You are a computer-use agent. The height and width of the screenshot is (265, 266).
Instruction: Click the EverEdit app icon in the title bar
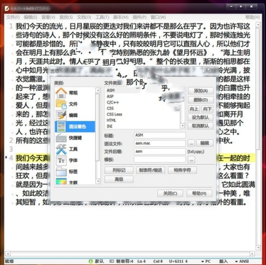coord(7,8)
